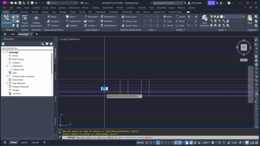
Task: Click the Save icon in quick access toolbar
Action: click(x=20, y=3)
